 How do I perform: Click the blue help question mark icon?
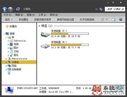(121, 20)
